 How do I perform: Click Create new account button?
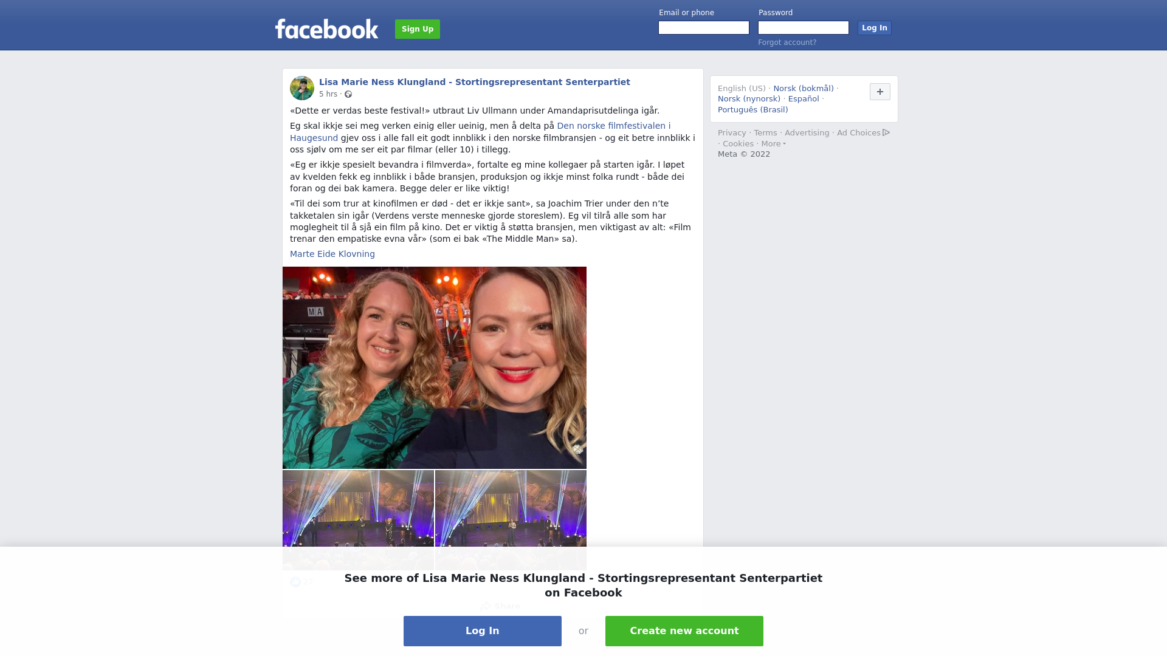684,631
